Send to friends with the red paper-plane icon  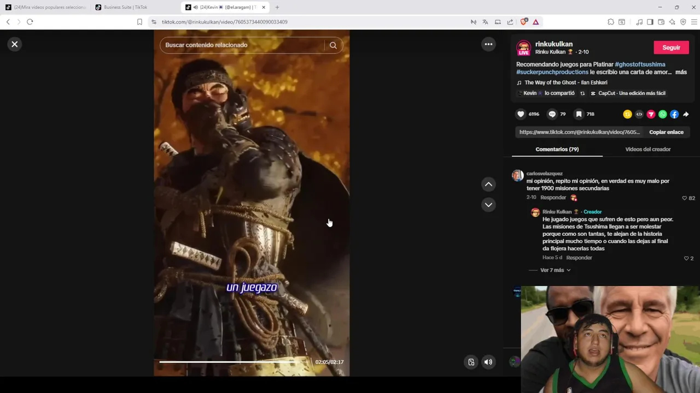point(651,114)
